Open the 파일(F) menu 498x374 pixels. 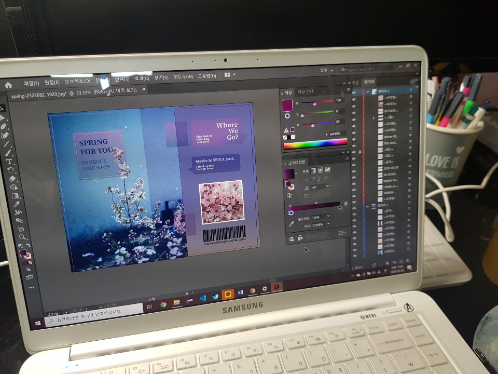31,83
